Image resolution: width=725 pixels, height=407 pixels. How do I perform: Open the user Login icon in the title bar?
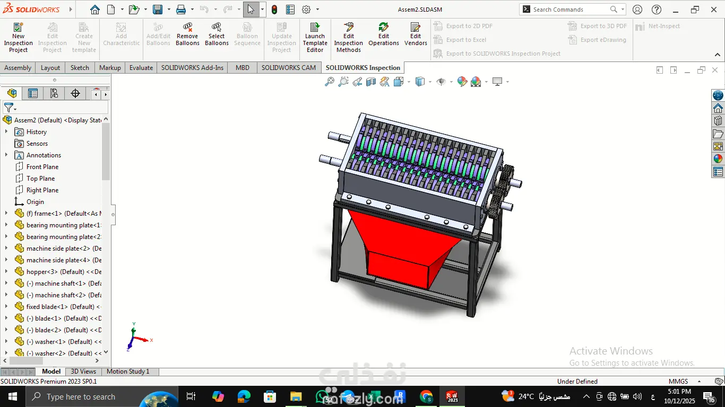pyautogui.click(x=637, y=10)
